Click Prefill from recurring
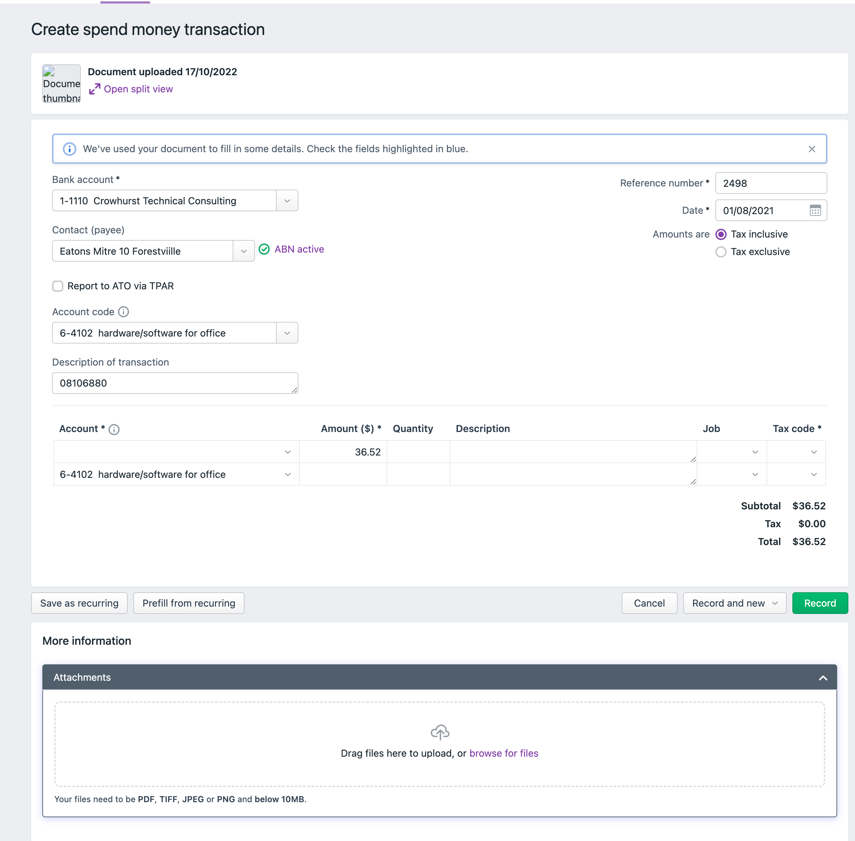The image size is (855, 841). coord(189,603)
